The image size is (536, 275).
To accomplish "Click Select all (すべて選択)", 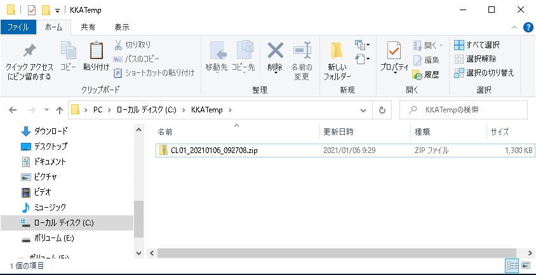I will 477,45.
